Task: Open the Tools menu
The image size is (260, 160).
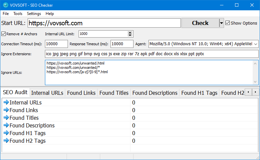Action: pyautogui.click(x=18, y=14)
